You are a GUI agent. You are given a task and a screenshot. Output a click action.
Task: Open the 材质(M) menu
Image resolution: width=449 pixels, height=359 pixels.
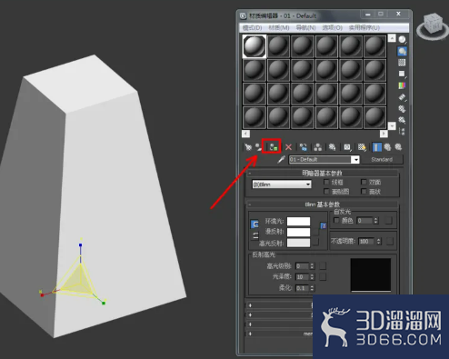click(x=279, y=27)
